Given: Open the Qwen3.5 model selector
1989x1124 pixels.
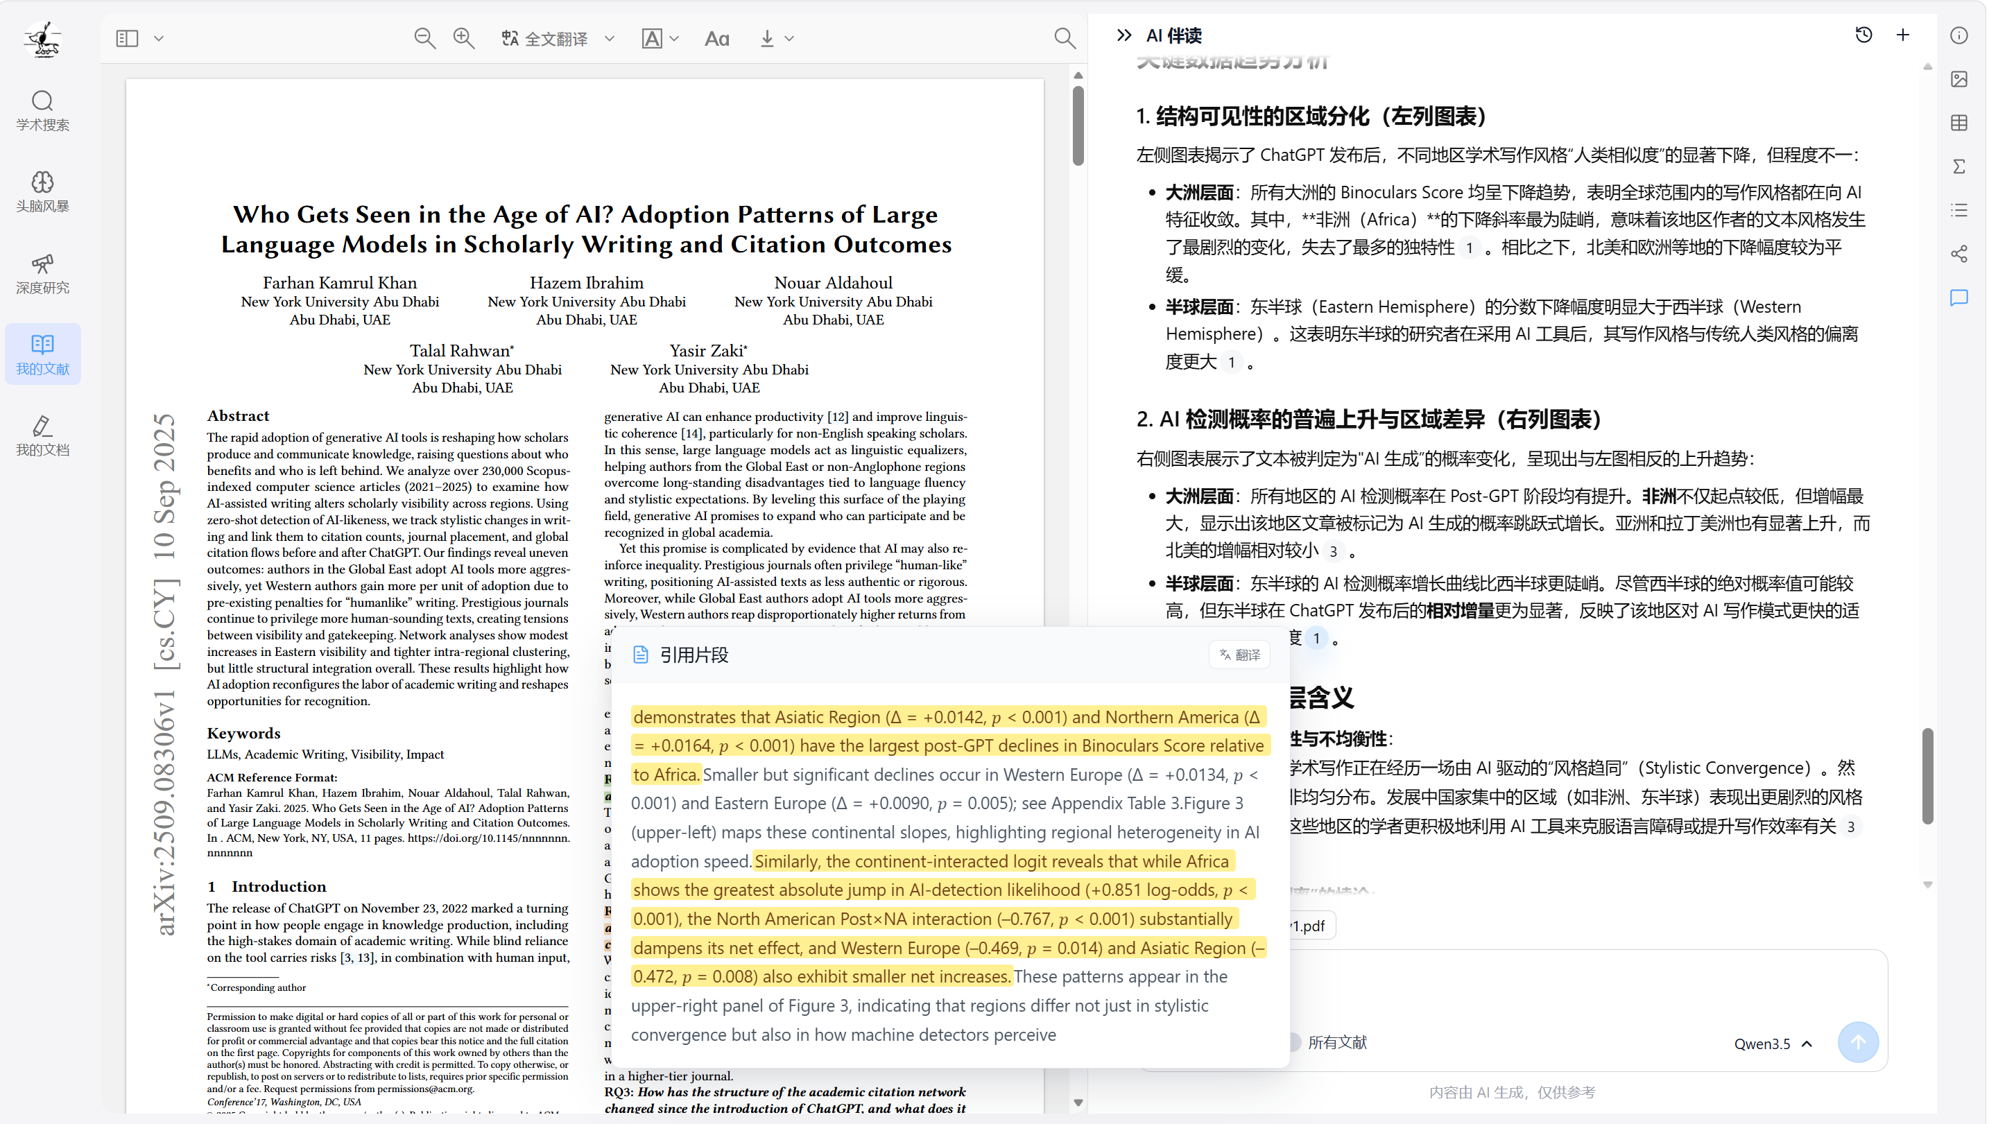Looking at the screenshot, I should 1773,1044.
